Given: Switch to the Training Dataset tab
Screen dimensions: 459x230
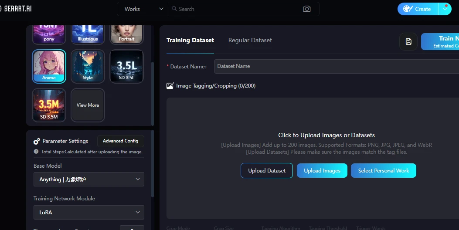Looking at the screenshot, I should (190, 40).
